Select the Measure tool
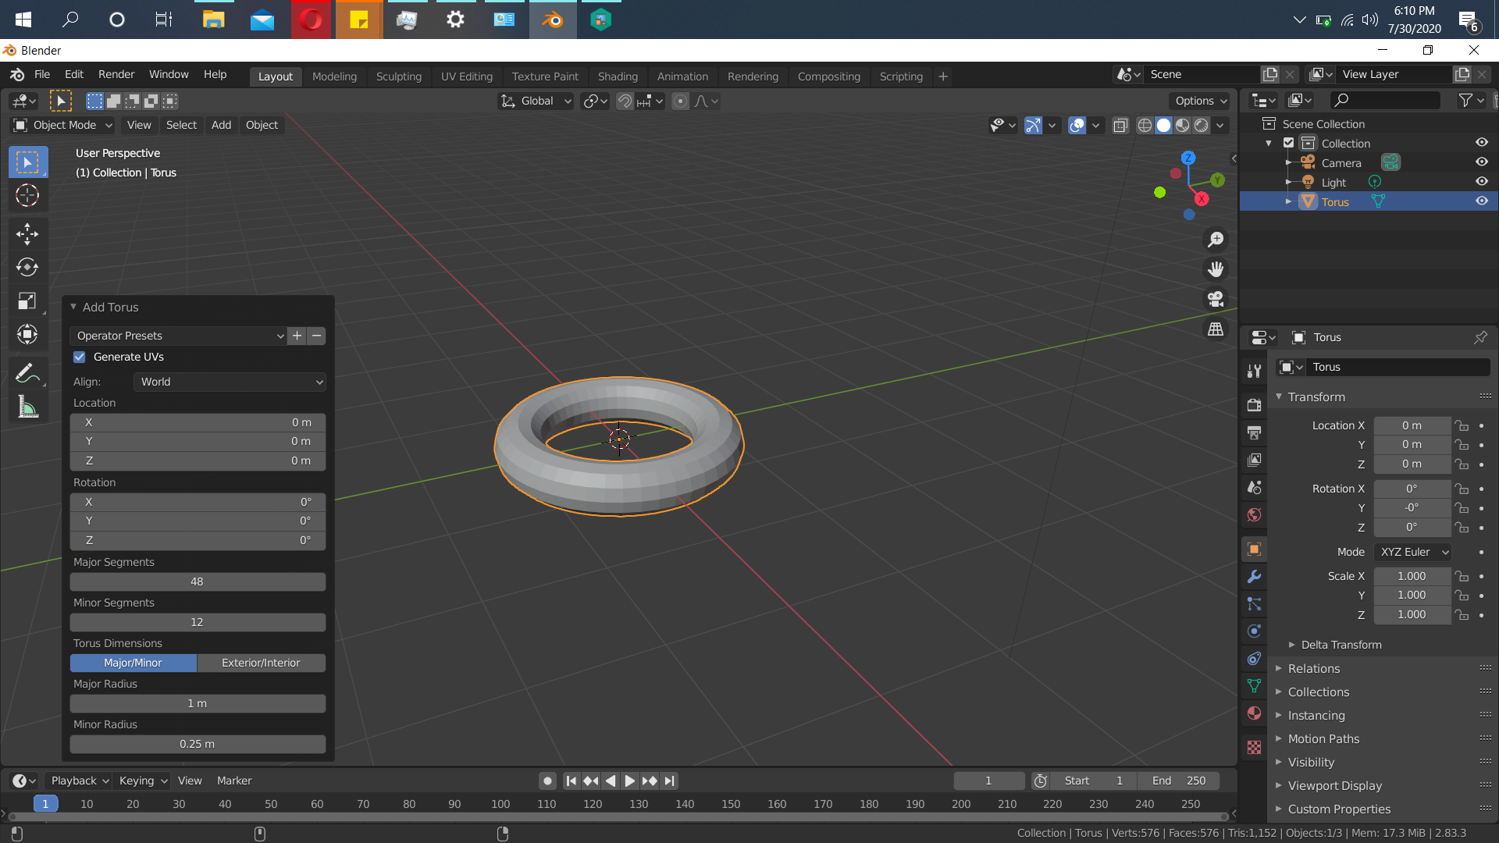 [x=27, y=407]
